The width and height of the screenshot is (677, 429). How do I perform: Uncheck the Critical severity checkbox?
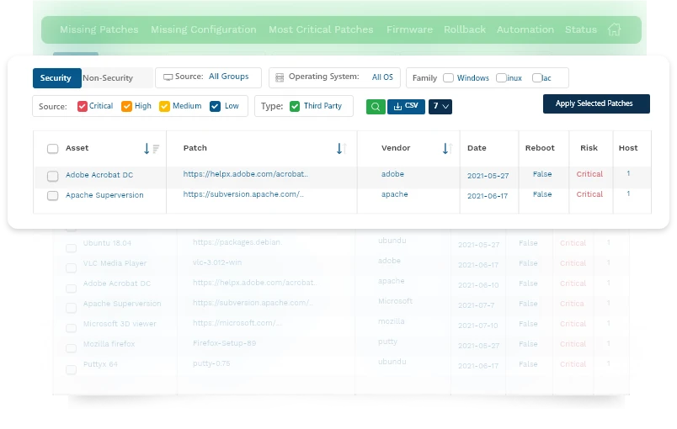pos(83,107)
